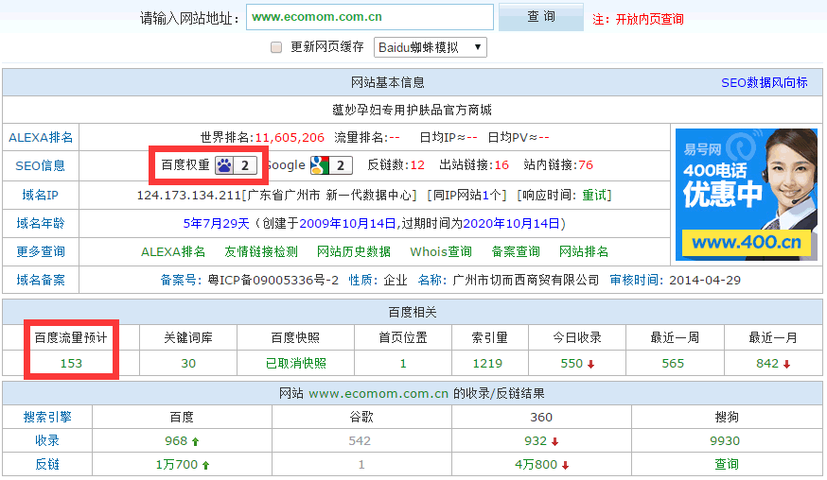
Task: Open the green ALEXA排名 query link
Action: (173, 252)
